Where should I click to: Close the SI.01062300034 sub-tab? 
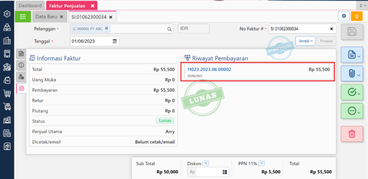(x=111, y=17)
